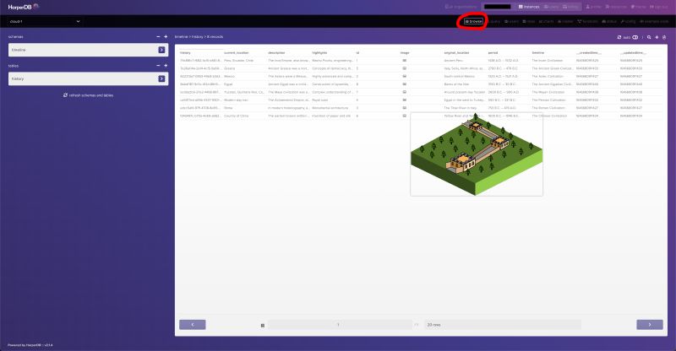Go to previous page of records
This screenshot has width=676, height=351.
[x=193, y=324]
